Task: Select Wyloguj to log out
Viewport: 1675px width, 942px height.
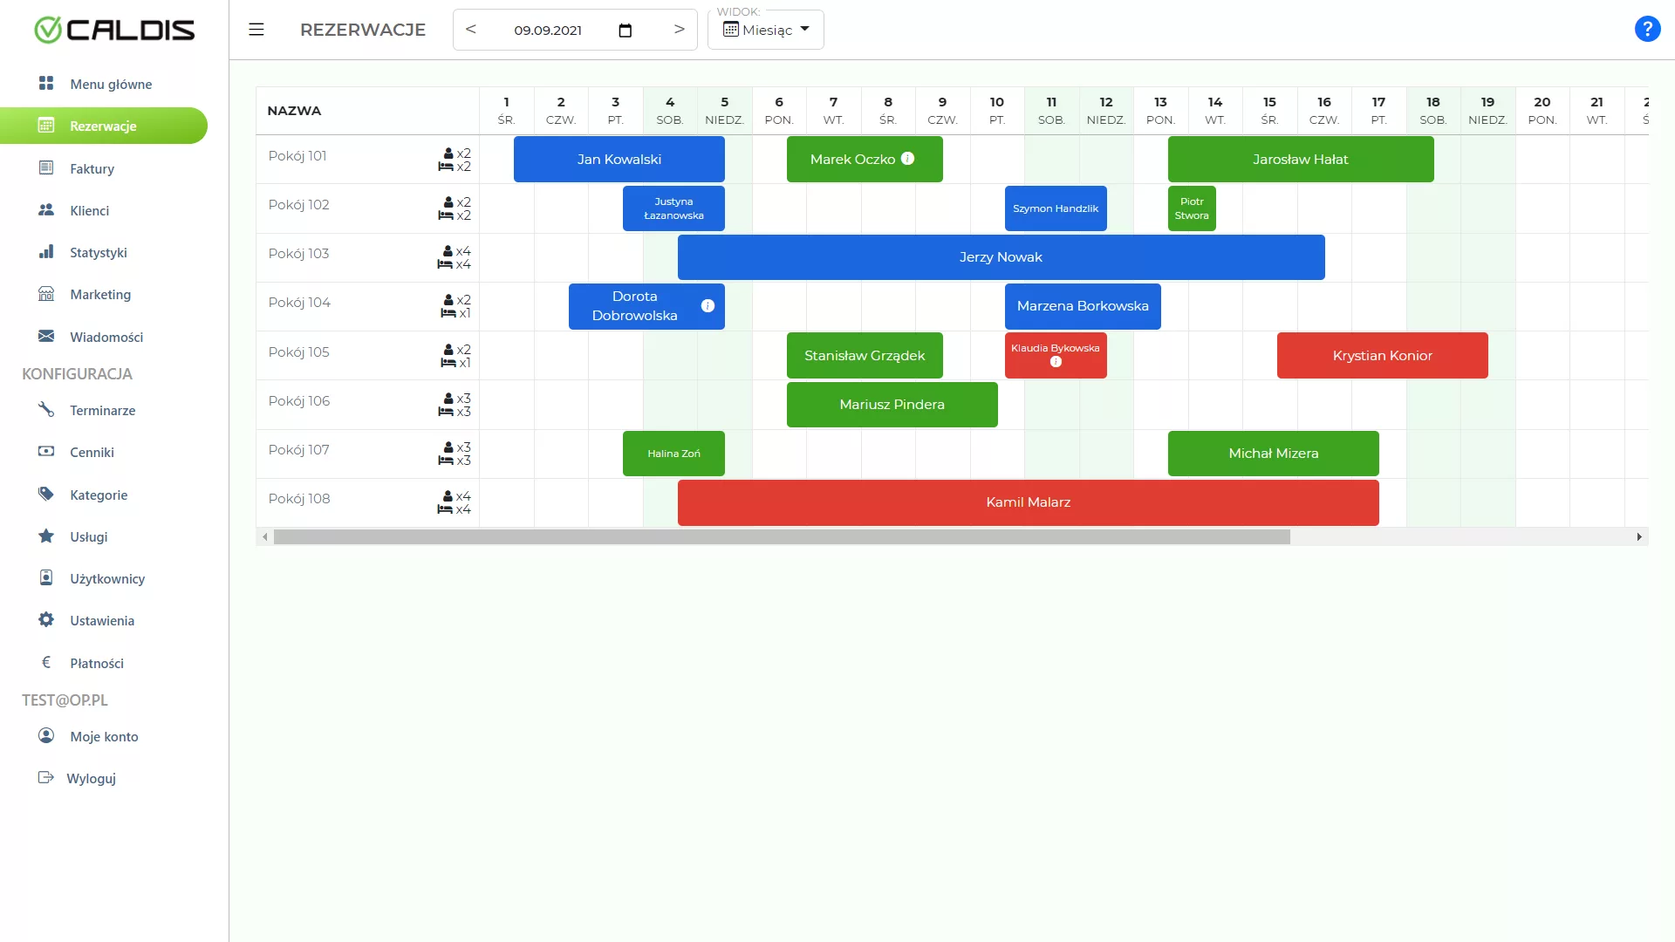Action: [x=91, y=777]
